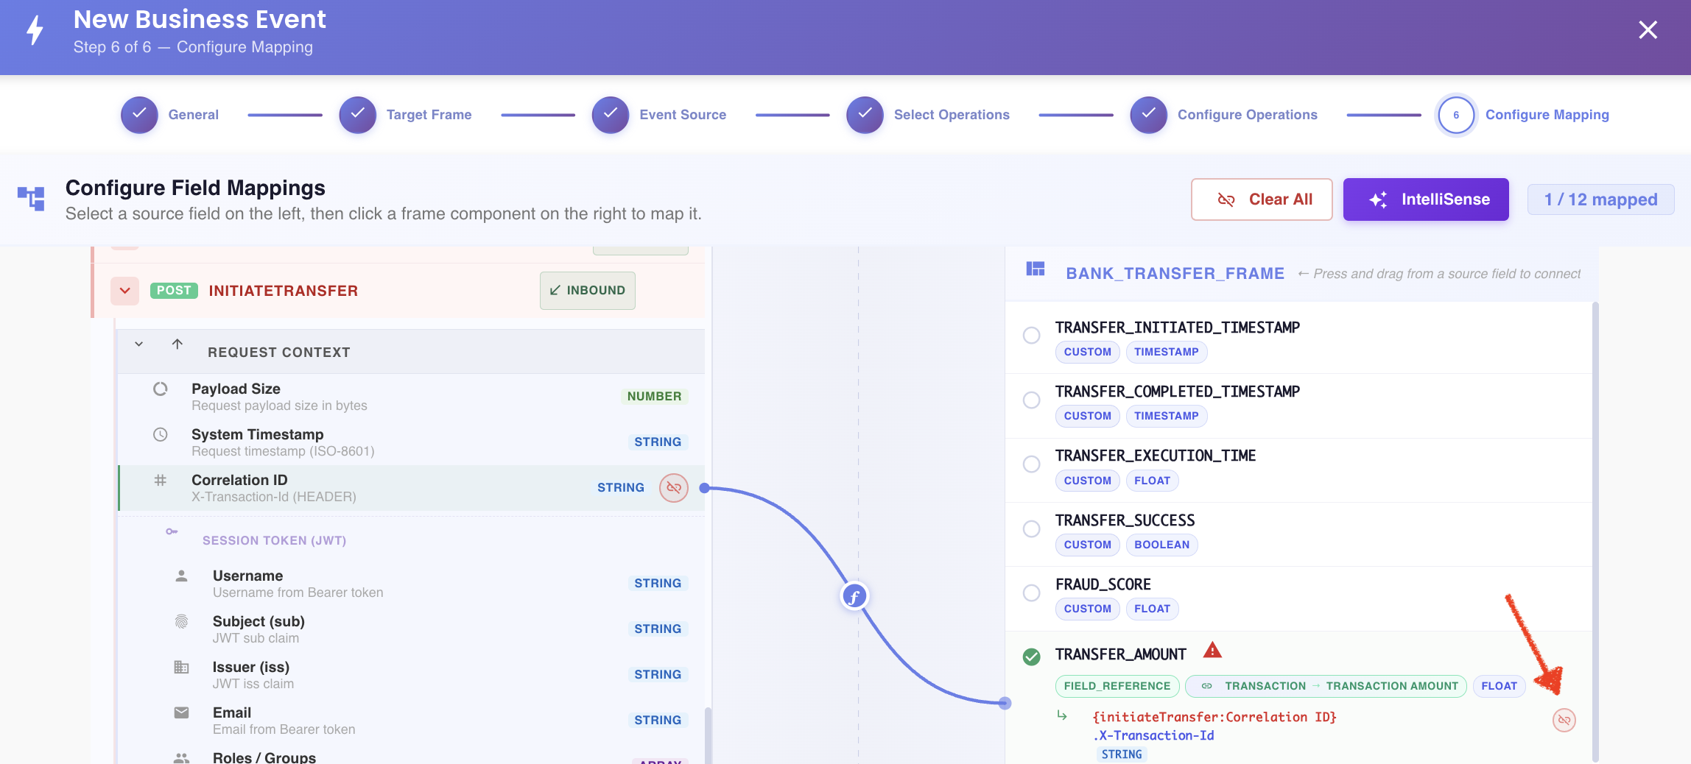Click the BANK_TRANSFER_FRAME title
The width and height of the screenshot is (1691, 764).
click(1175, 274)
